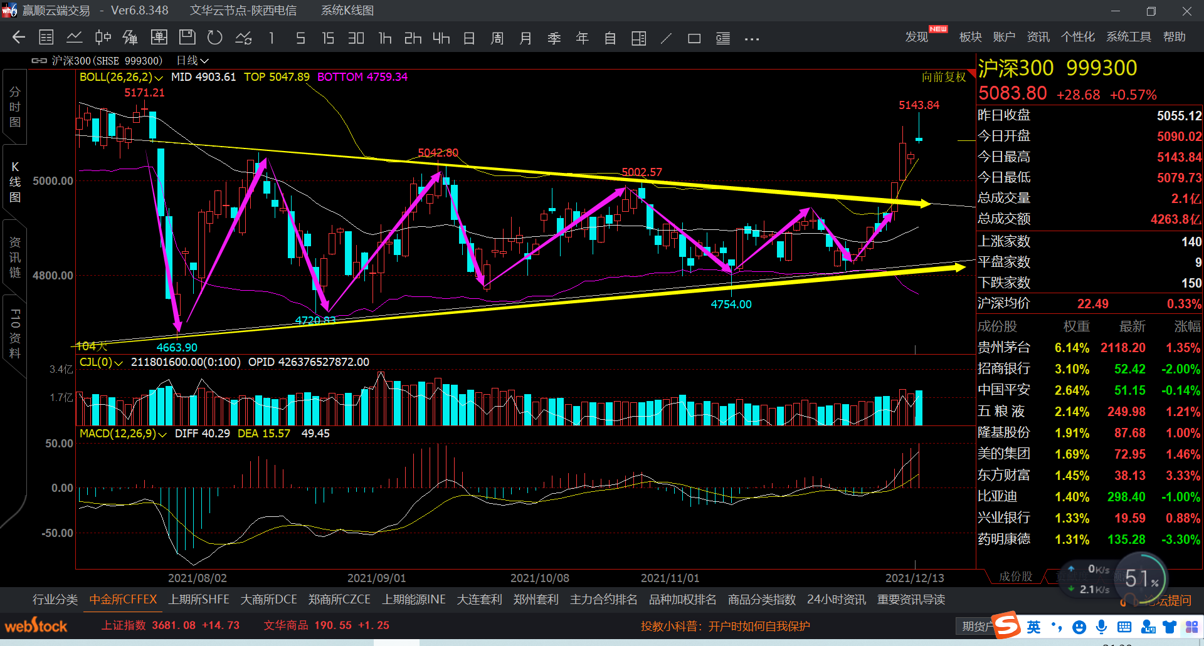1204x646 pixels.
Task: Expand the MACD(12,26,9) indicator dropdown
Action: (123, 434)
